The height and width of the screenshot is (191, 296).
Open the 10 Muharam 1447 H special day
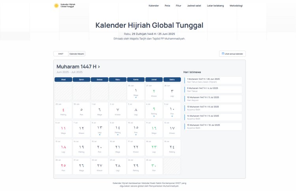pos(213,99)
